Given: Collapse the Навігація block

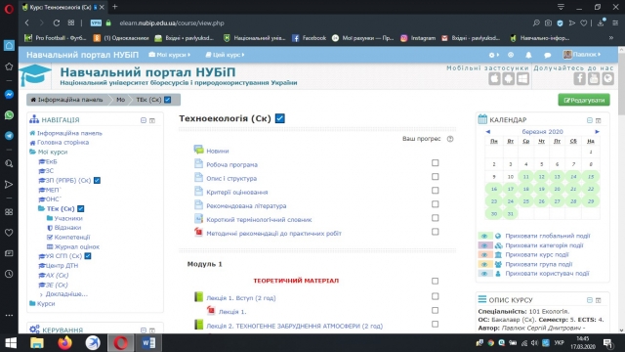Looking at the screenshot, I should [144, 120].
